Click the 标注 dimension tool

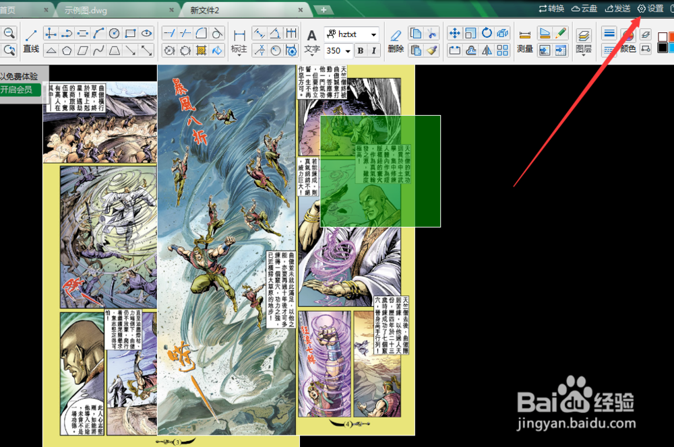(239, 41)
